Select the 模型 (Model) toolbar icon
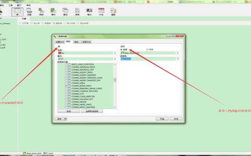This screenshot has width=251, height=156. pyautogui.click(x=113, y=12)
